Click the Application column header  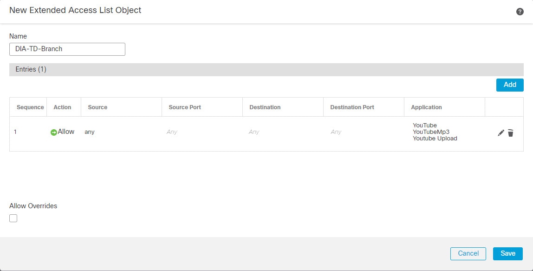[x=426, y=107]
